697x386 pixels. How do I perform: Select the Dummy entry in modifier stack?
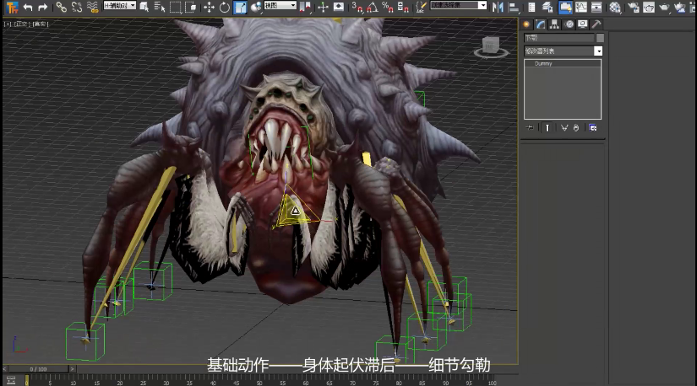pyautogui.click(x=543, y=63)
